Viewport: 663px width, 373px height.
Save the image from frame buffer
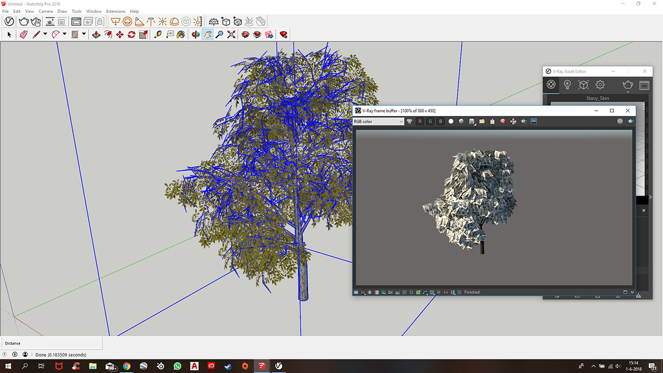472,122
